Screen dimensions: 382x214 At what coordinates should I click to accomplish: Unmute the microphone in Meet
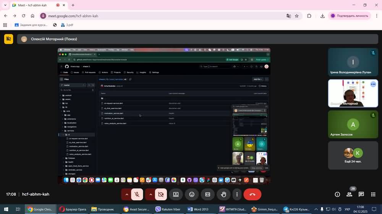point(137,194)
